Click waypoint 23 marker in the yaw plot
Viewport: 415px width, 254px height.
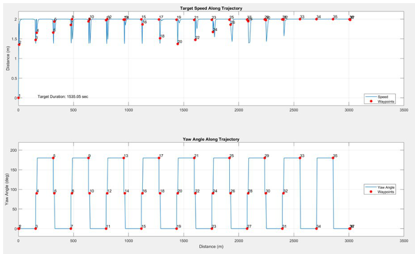point(212,228)
